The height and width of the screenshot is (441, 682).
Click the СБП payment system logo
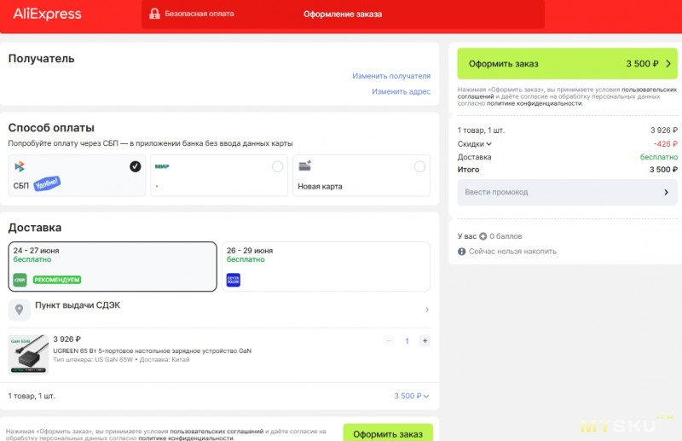tap(20, 166)
